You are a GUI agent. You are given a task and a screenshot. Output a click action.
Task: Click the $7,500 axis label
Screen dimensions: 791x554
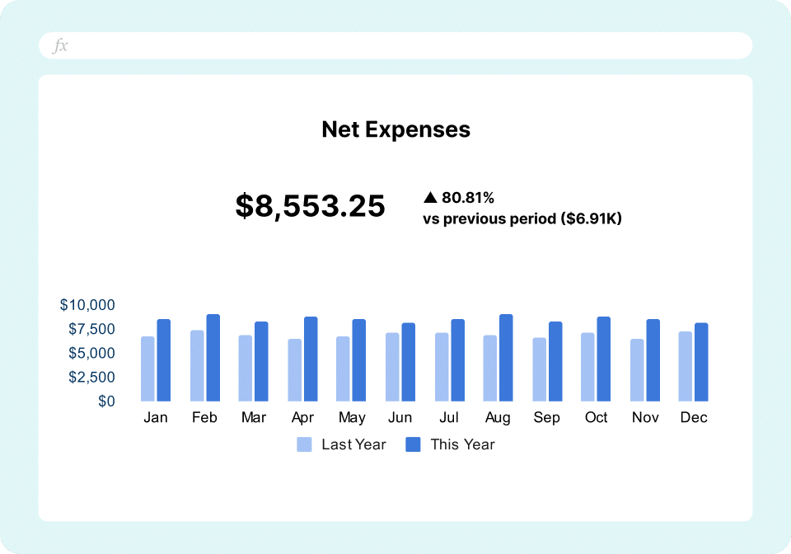pyautogui.click(x=91, y=329)
